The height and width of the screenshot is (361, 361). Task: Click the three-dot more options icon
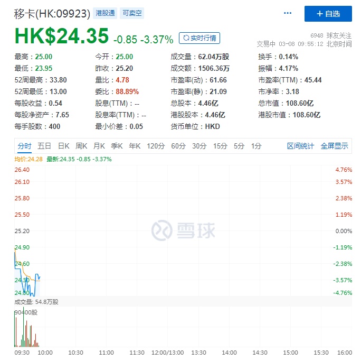(x=288, y=13)
